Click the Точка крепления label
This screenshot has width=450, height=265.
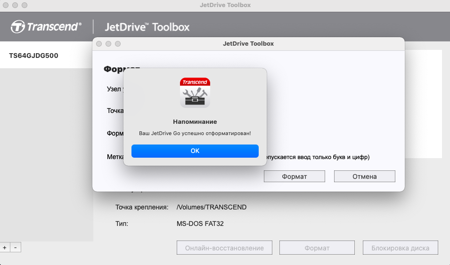tap(142, 207)
